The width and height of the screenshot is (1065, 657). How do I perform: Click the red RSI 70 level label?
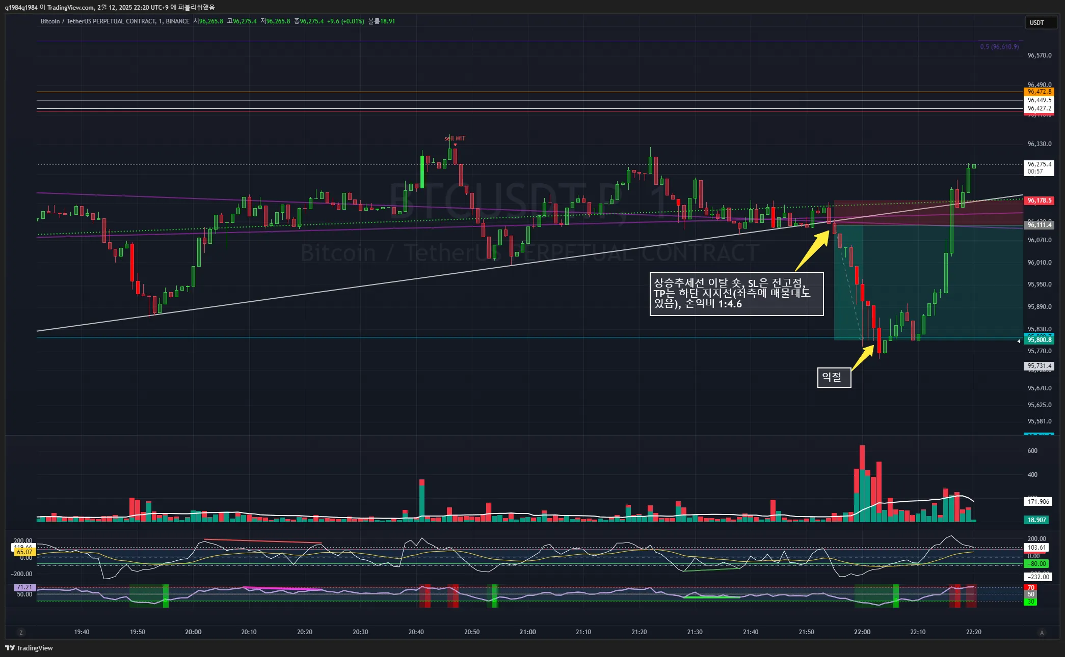[x=1030, y=588]
